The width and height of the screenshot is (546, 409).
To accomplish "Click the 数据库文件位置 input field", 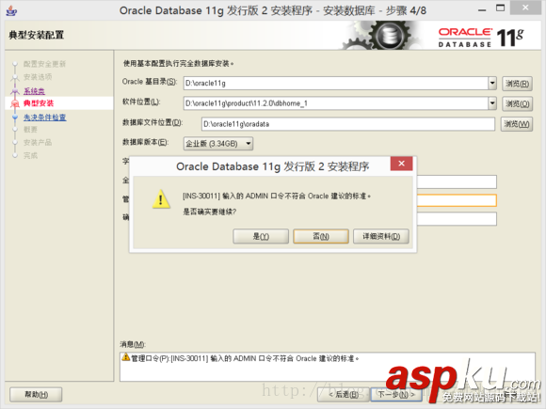I will (348, 124).
